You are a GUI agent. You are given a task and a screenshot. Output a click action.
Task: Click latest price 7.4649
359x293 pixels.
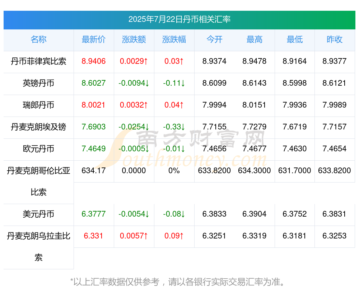tap(93, 148)
